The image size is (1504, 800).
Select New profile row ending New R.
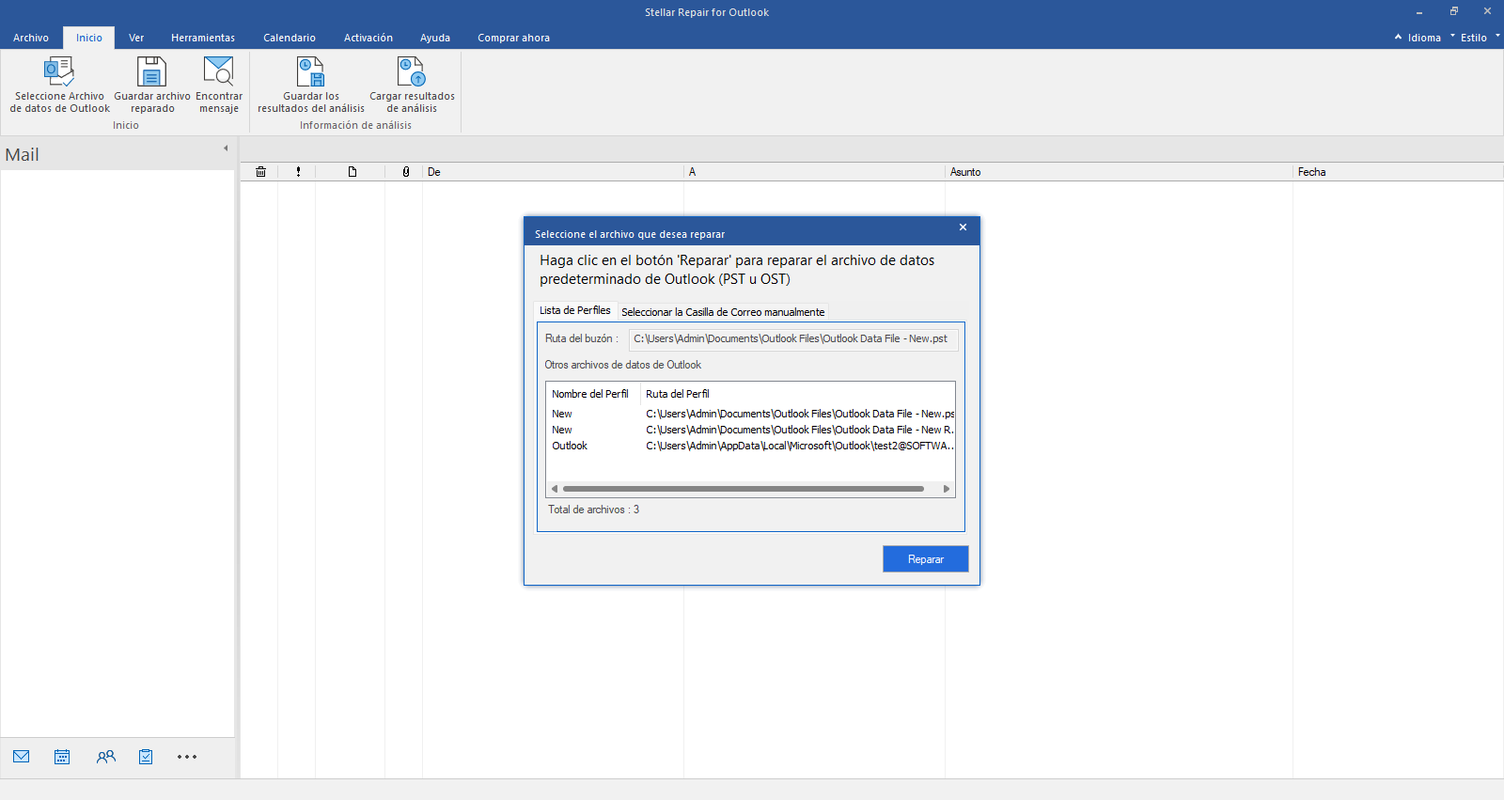(752, 430)
